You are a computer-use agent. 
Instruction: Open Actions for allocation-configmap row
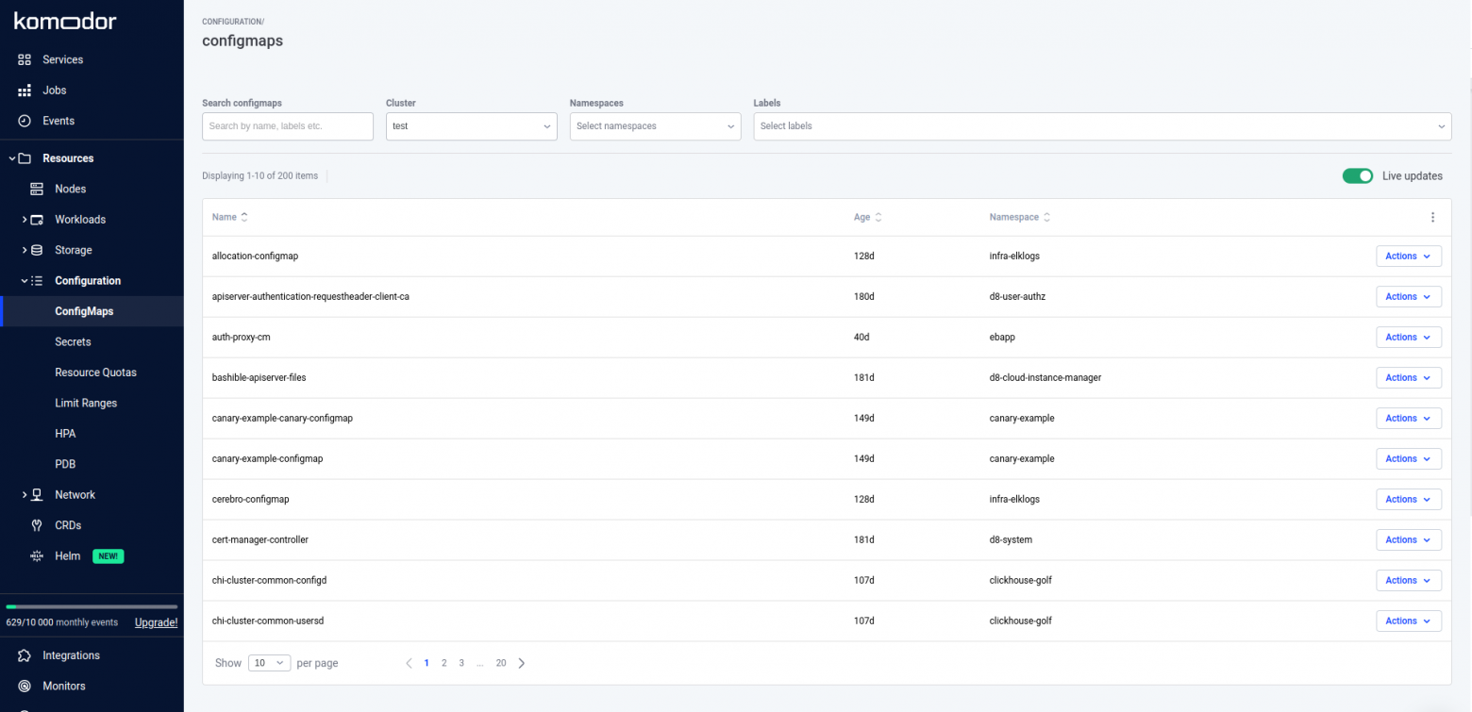tap(1408, 257)
